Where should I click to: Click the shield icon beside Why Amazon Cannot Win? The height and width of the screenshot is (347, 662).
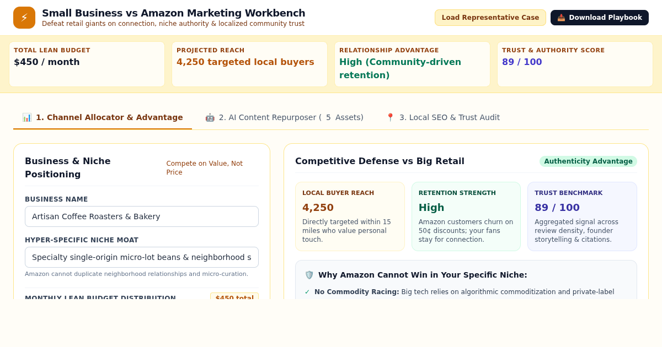(x=309, y=275)
